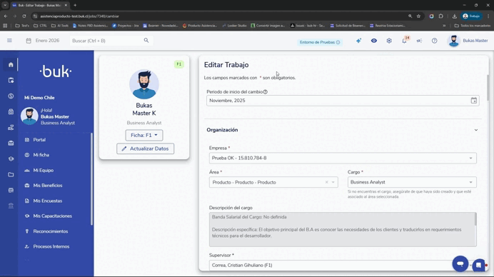This screenshot has width=494, height=277.
Task: Open Portal in the sidebar menu
Action: pos(39,140)
